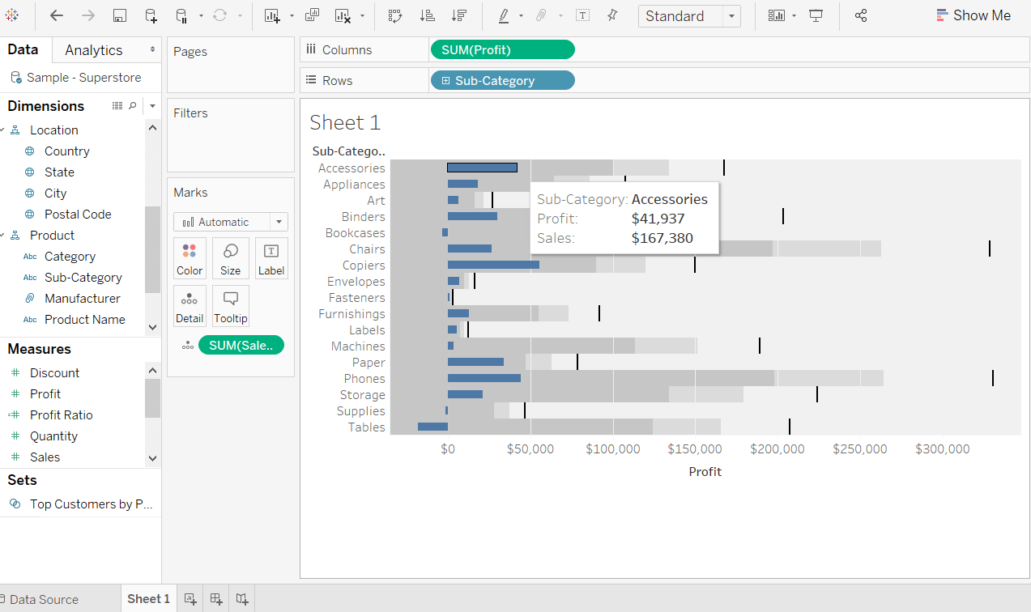Select the Sheet 1 tab
This screenshot has width=1031, height=612.
pos(148,599)
